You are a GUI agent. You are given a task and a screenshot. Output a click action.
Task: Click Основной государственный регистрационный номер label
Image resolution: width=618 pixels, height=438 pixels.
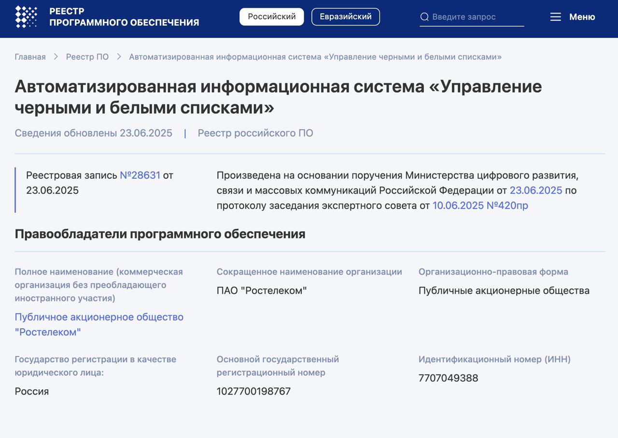pos(278,366)
